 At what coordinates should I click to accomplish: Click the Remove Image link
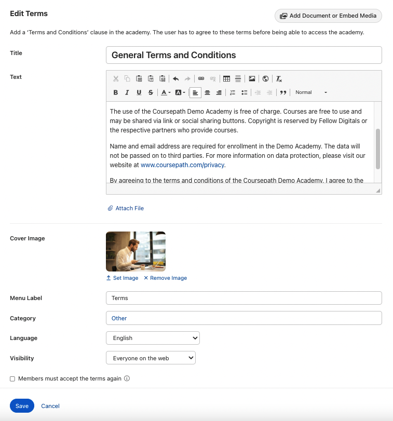point(165,278)
